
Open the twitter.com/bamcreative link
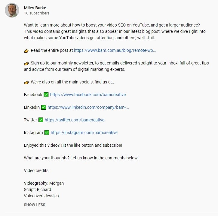click(x=75, y=120)
